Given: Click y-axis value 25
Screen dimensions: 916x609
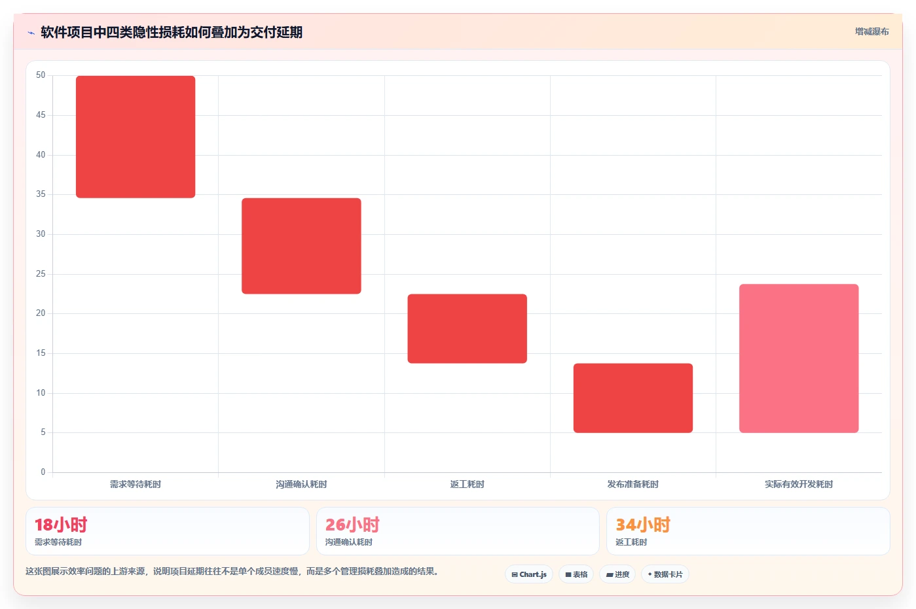Looking at the screenshot, I should point(41,273).
